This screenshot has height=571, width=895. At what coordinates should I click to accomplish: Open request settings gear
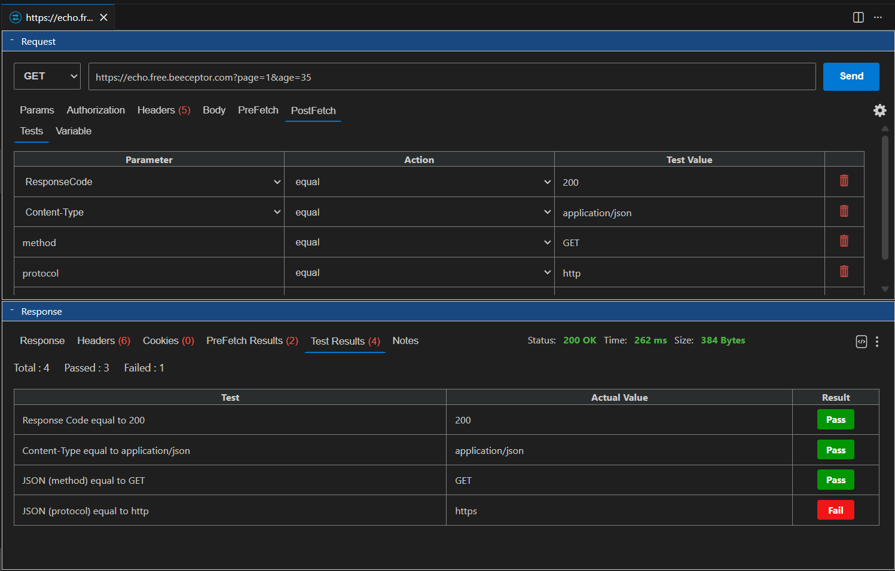coord(879,110)
